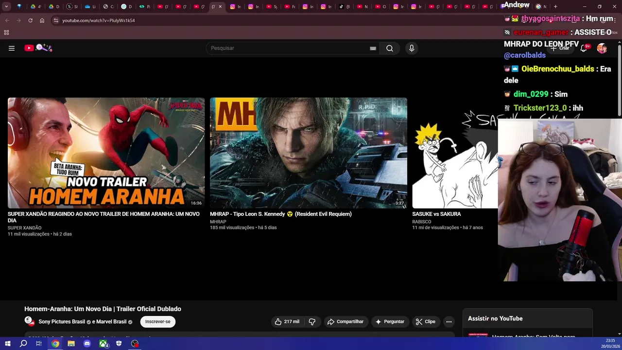This screenshot has width=622, height=350.
Task: Open MHRAP - Tipo Leon S. Kennedy title
Action: pyautogui.click(x=281, y=214)
